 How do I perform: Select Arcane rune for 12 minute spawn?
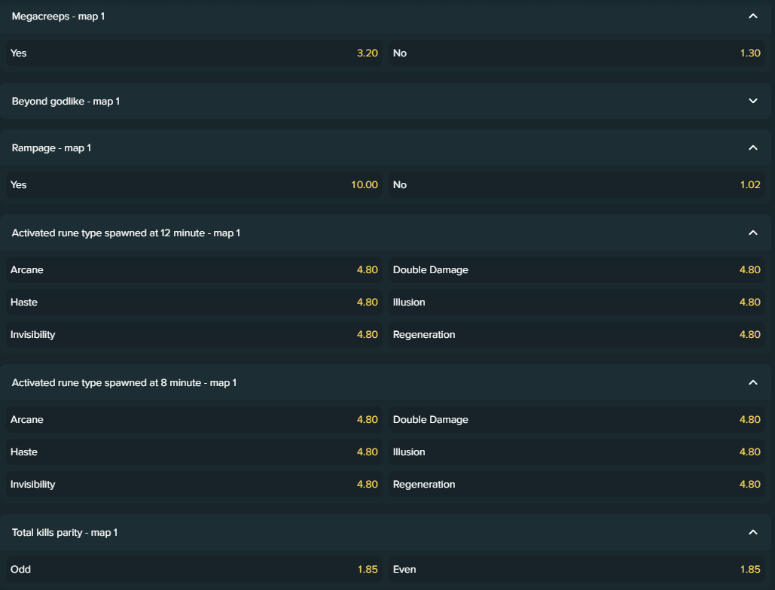(x=194, y=269)
